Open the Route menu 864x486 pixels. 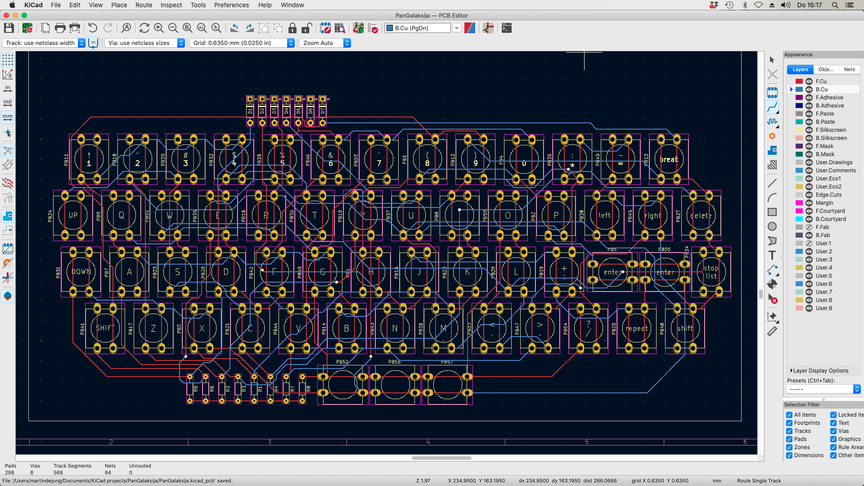(x=144, y=5)
